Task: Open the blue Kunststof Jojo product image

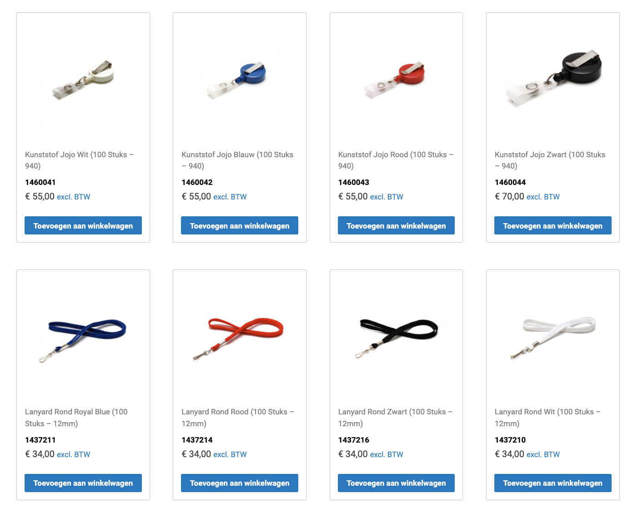Action: pyautogui.click(x=240, y=80)
